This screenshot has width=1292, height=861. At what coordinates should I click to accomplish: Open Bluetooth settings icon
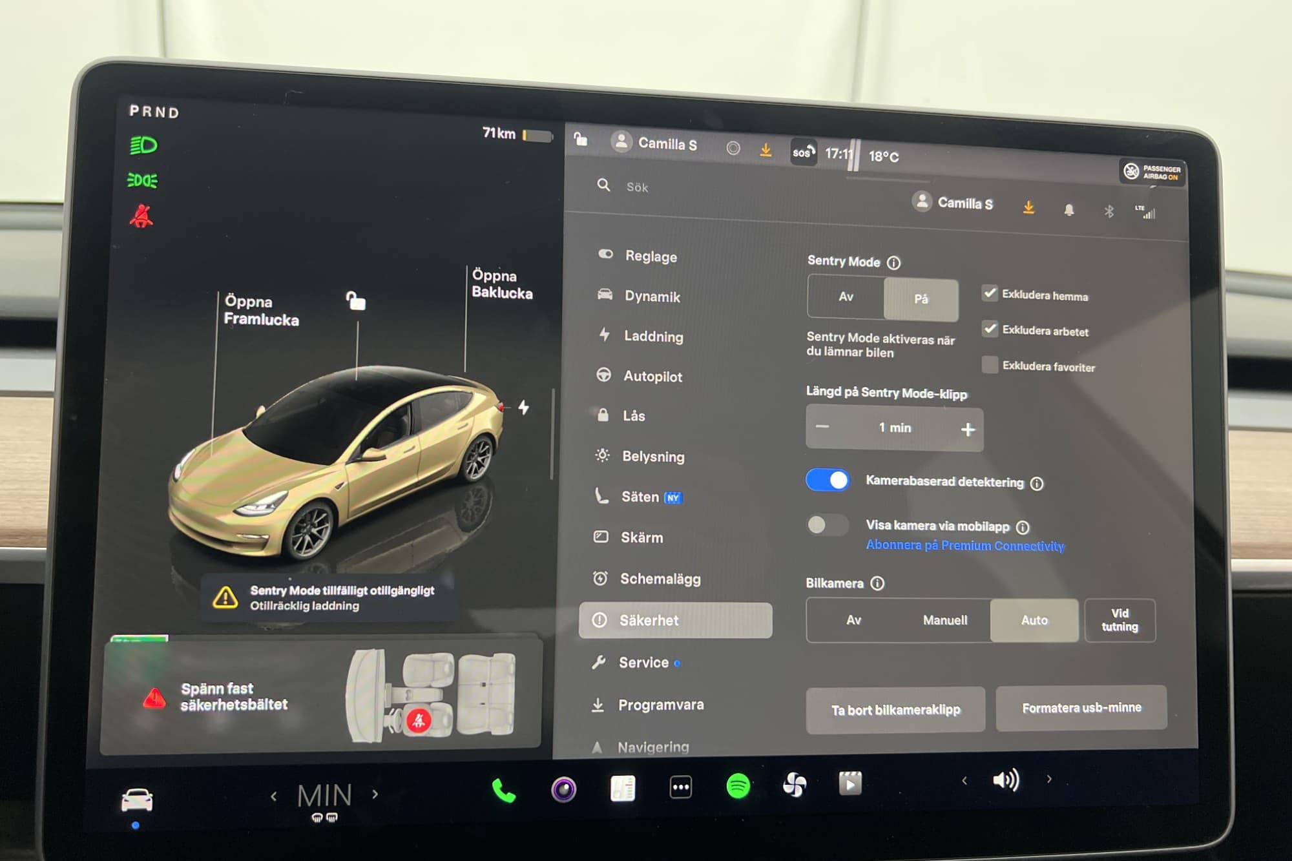(1109, 211)
